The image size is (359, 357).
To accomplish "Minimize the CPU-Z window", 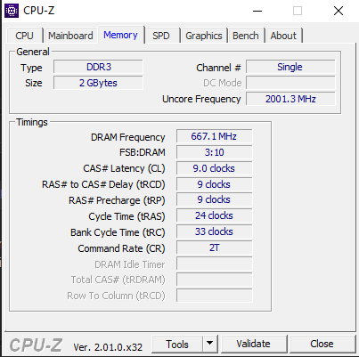I will [257, 11].
